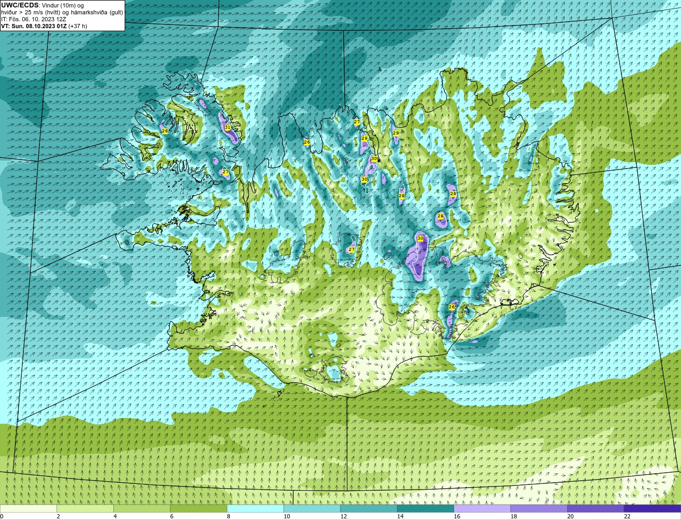Click the '27' gust label above southern green lowlands

point(352,250)
